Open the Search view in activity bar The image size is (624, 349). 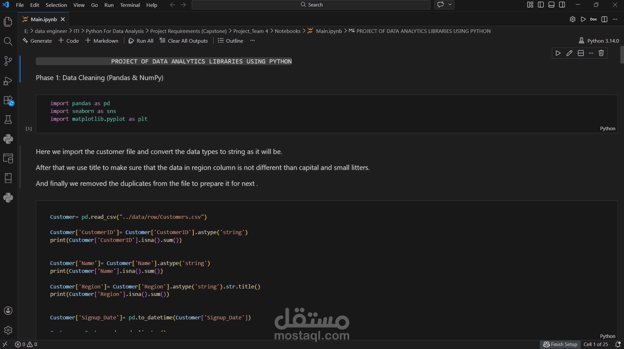(x=8, y=41)
